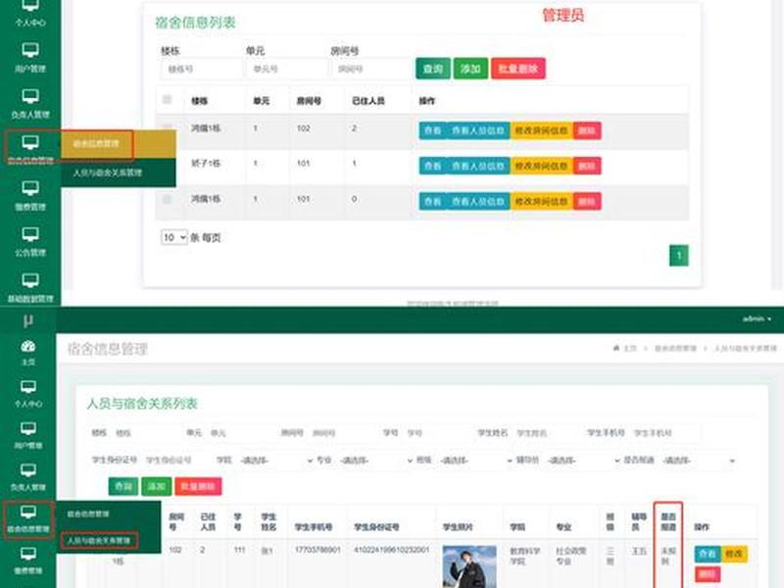The width and height of the screenshot is (784, 588).
Task: Open student photo thumbnail in table row
Action: click(469, 566)
